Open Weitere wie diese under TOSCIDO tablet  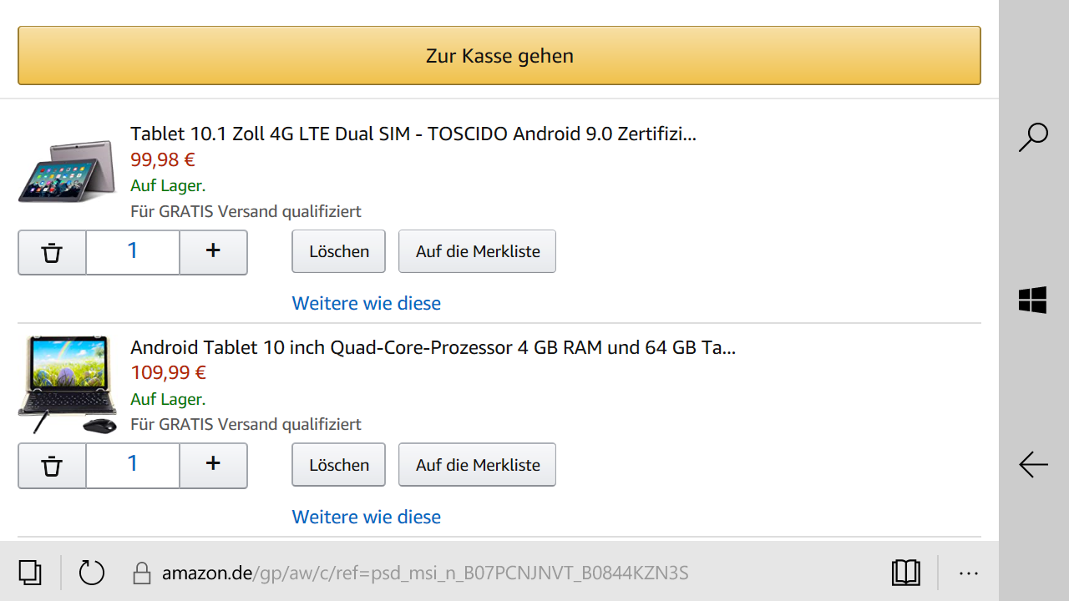tap(367, 303)
